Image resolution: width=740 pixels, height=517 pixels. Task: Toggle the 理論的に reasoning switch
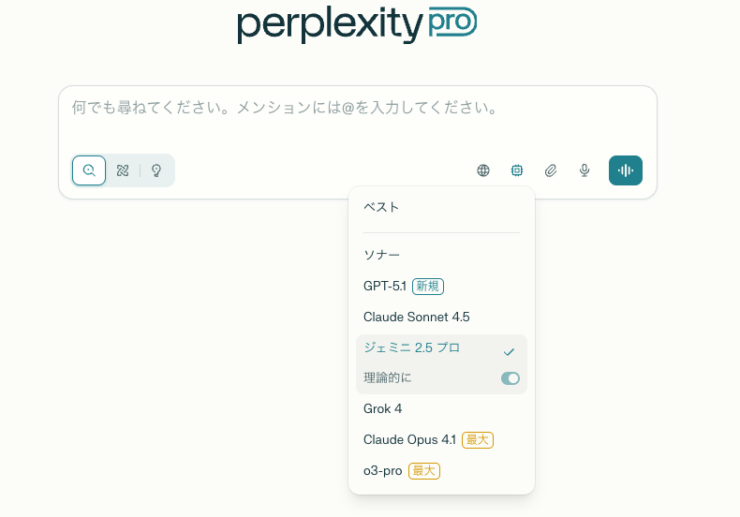(x=511, y=378)
